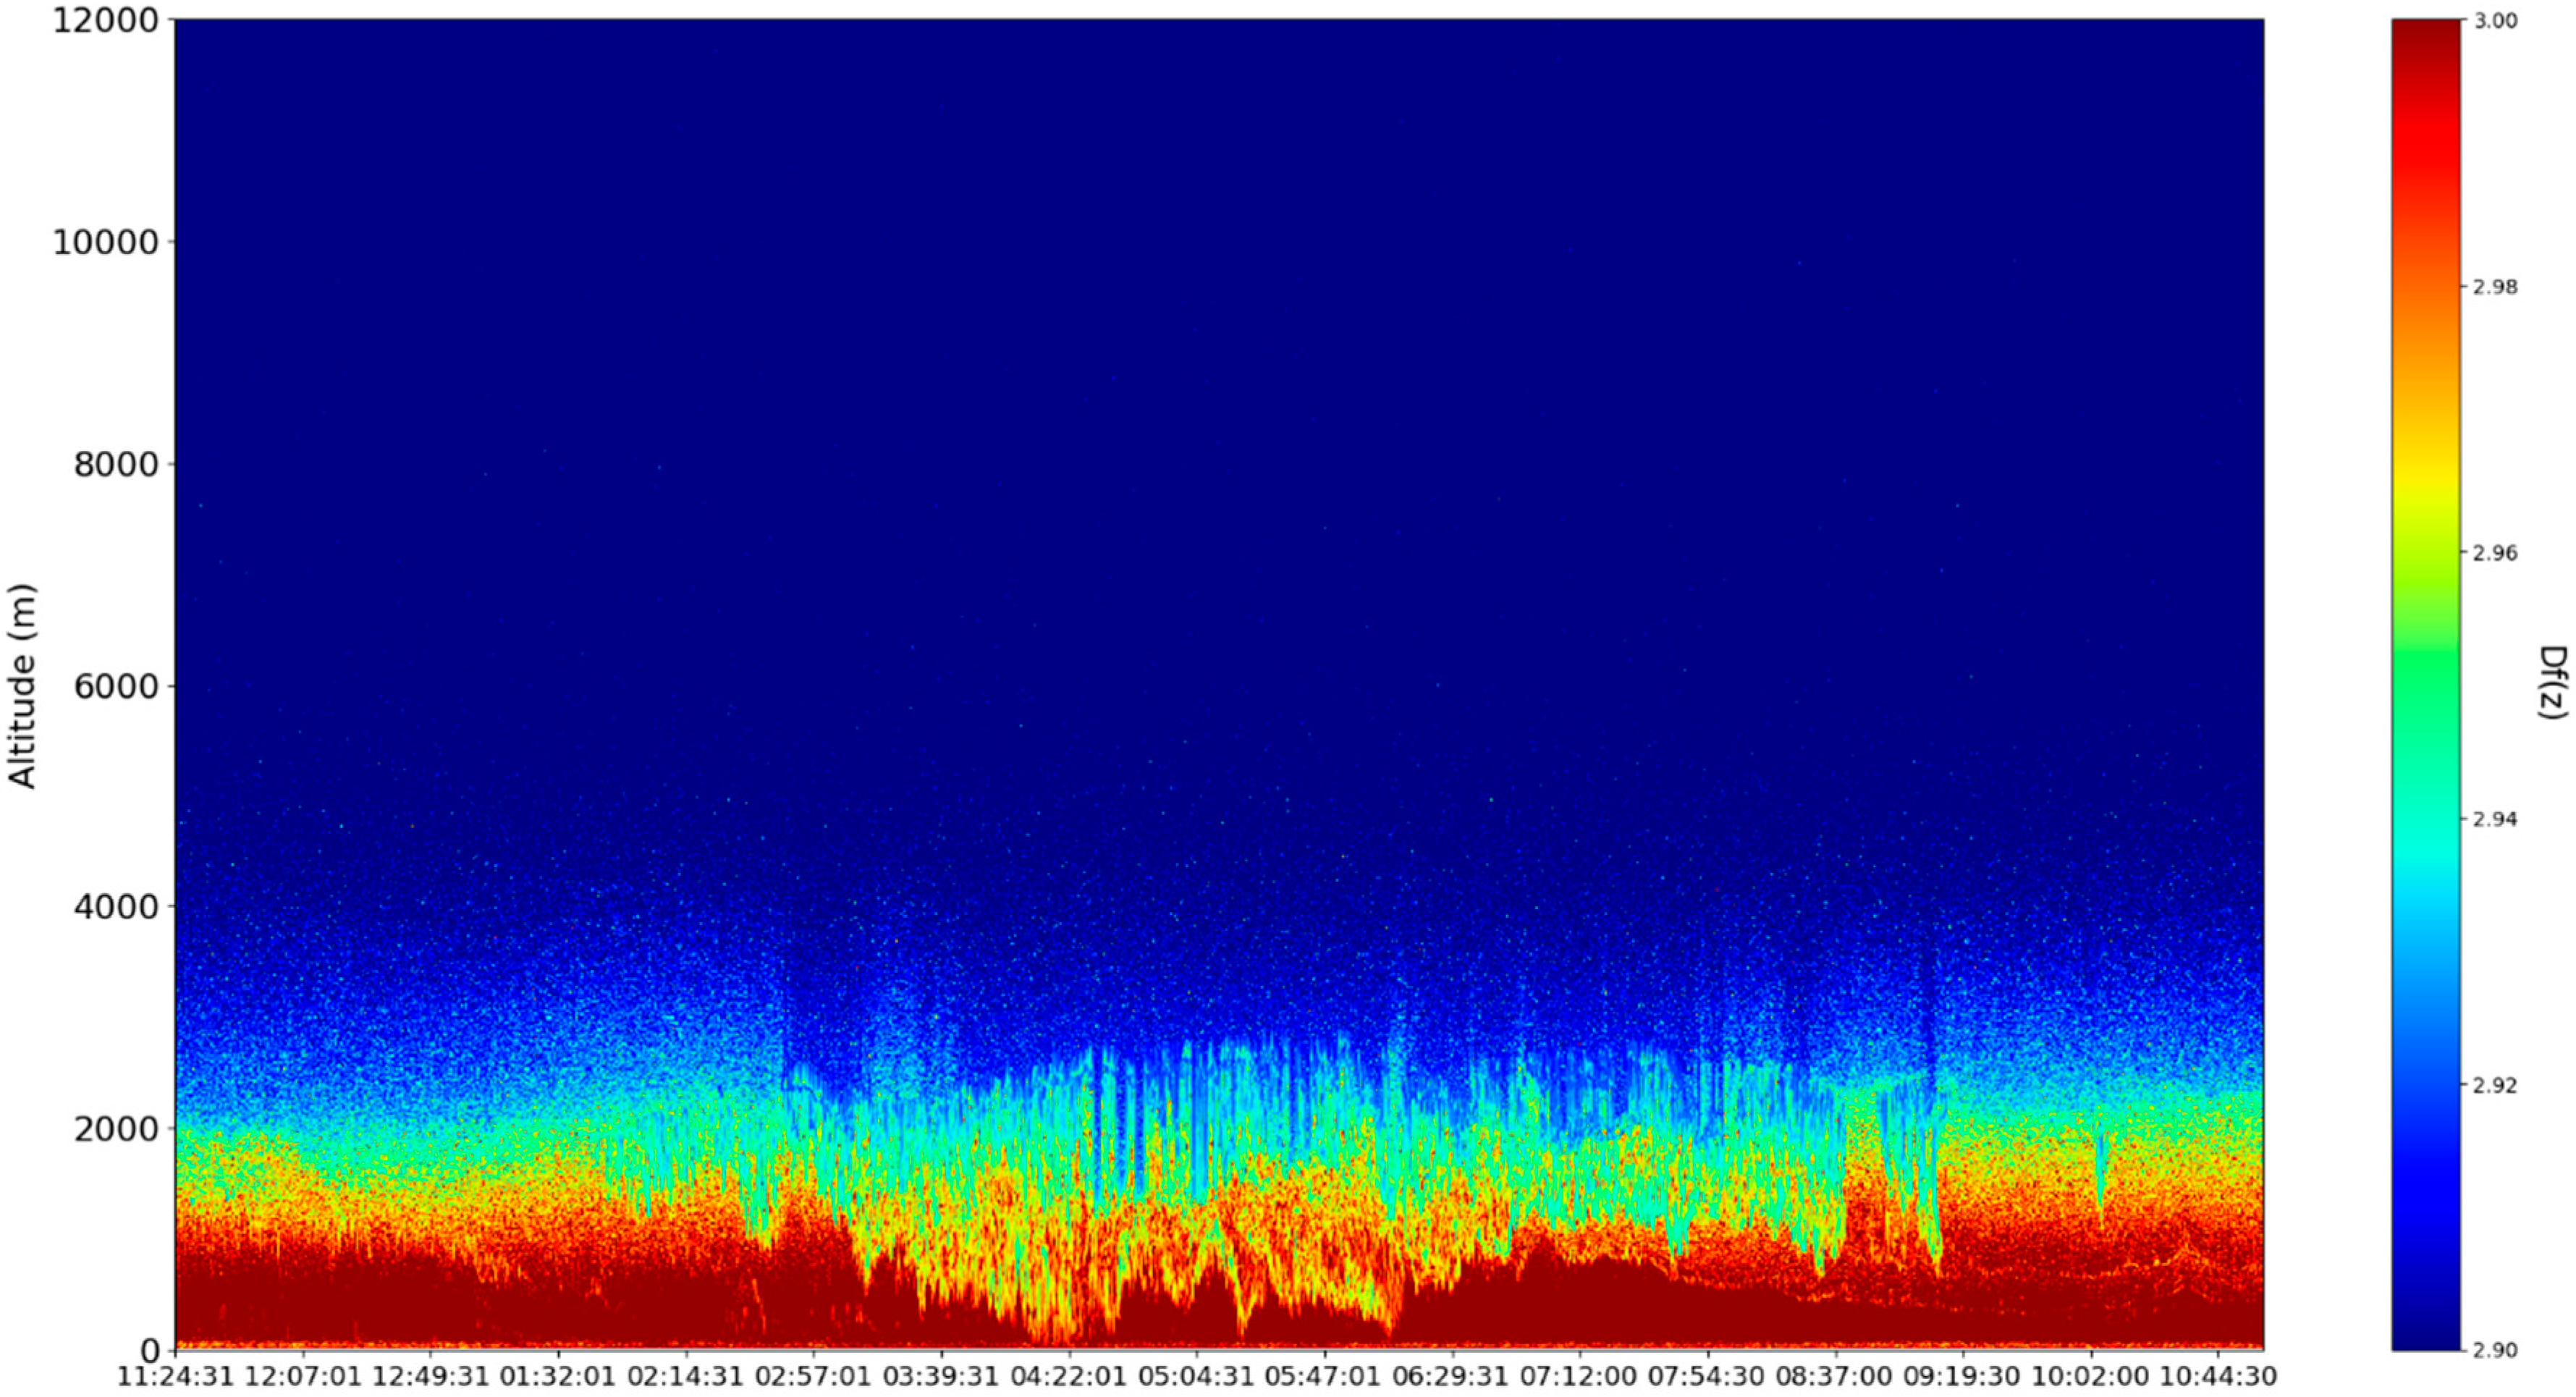Click the 2.92 colorbar tick label
Viewport: 2576px width, 1397px height.
click(x=2495, y=1085)
